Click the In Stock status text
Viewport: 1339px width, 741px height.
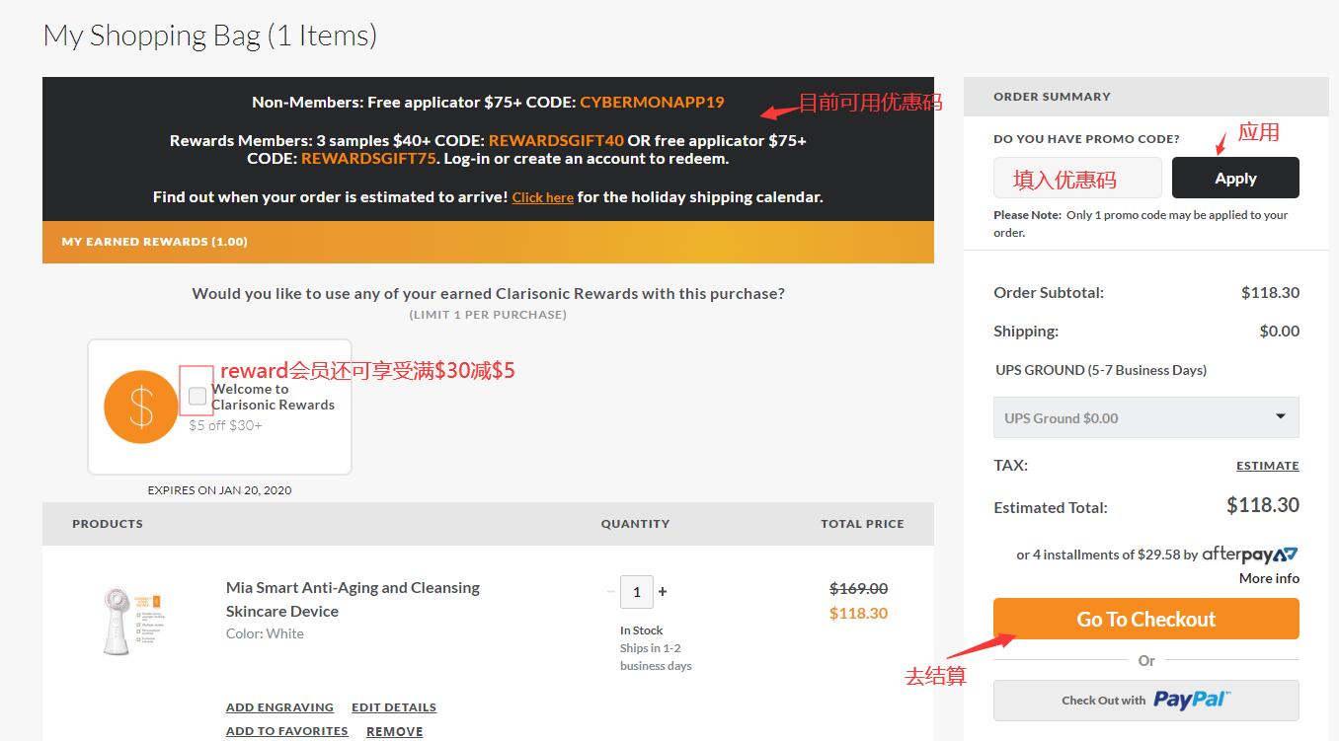(642, 630)
